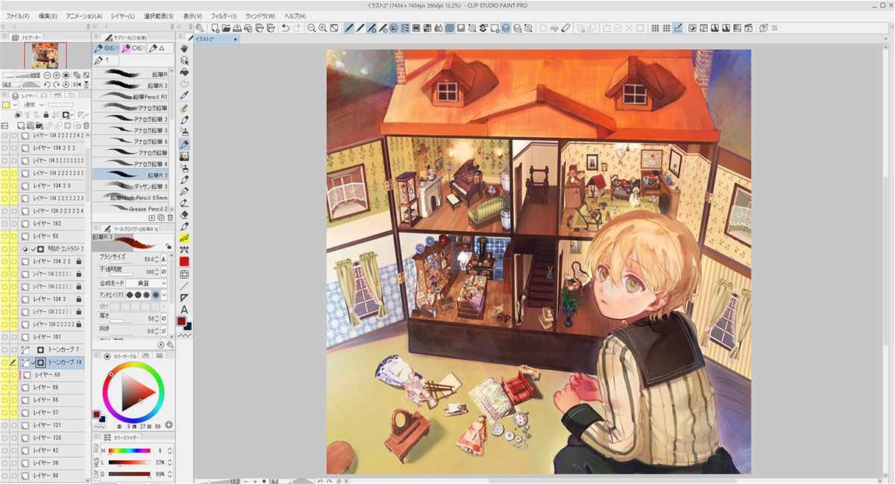Expand the anti-aliasing options dropdown
Image resolution: width=895 pixels, height=484 pixels.
click(164, 295)
